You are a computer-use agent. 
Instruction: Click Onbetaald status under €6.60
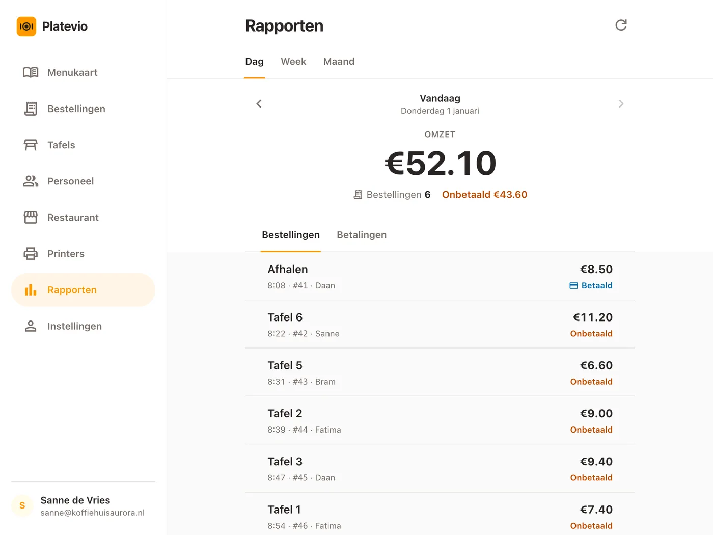point(591,382)
